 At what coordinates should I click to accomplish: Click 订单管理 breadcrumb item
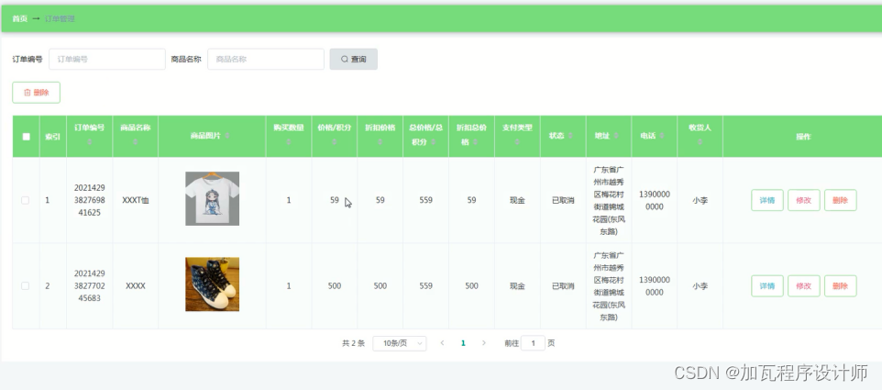(x=60, y=18)
